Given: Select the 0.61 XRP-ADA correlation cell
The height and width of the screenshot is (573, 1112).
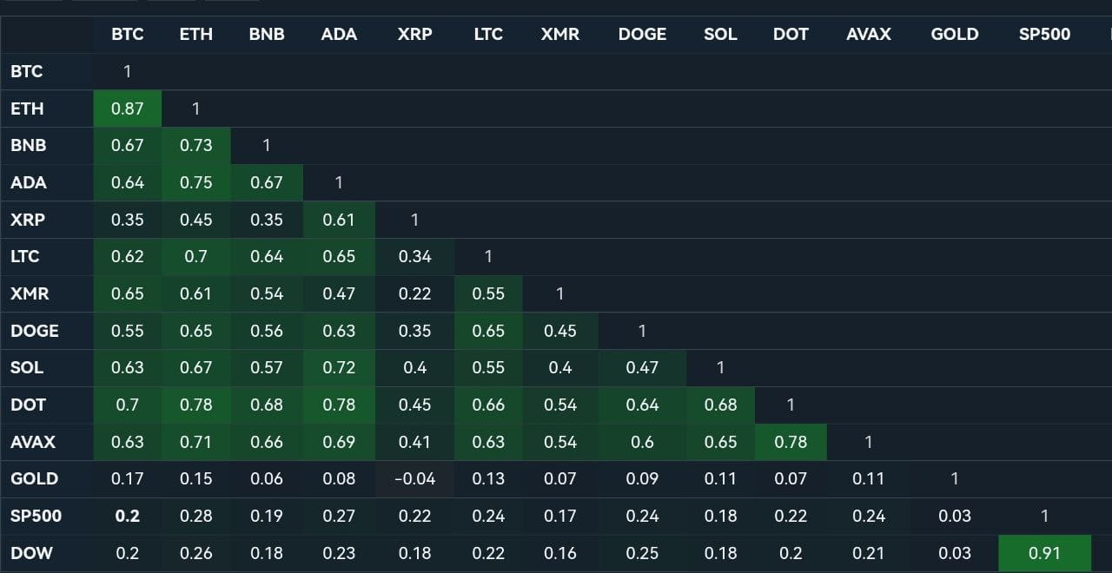Looking at the screenshot, I should [x=339, y=220].
